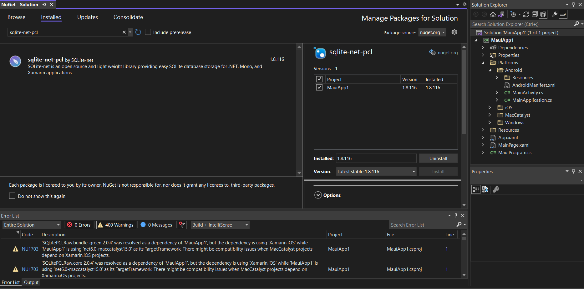Refresh the NuGet package list
584x289 pixels.
pyautogui.click(x=138, y=32)
